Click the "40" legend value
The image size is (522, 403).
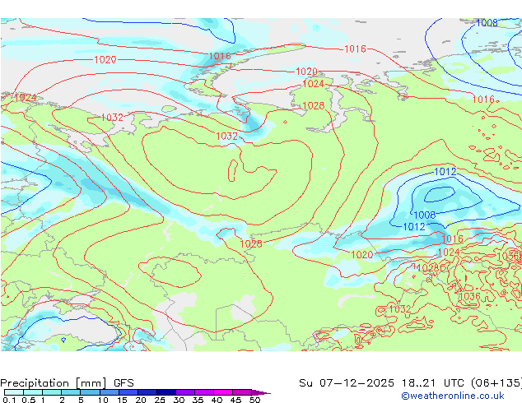click(217, 400)
